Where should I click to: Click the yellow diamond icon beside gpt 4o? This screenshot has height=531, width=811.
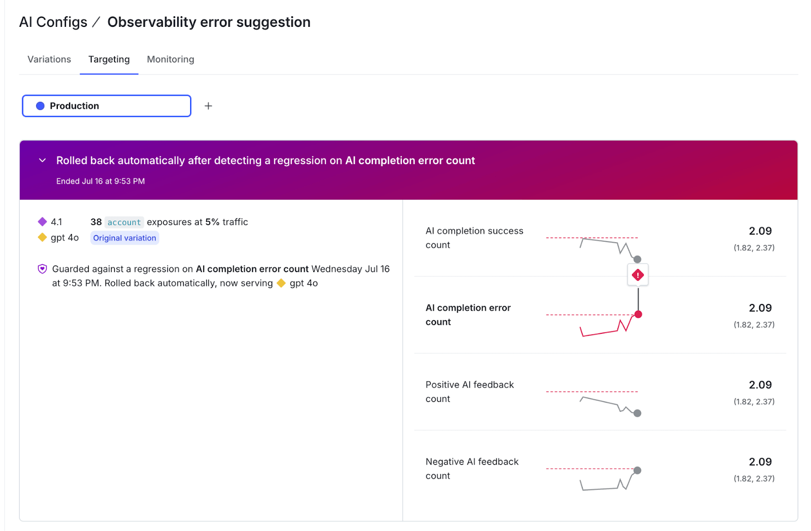click(x=43, y=237)
